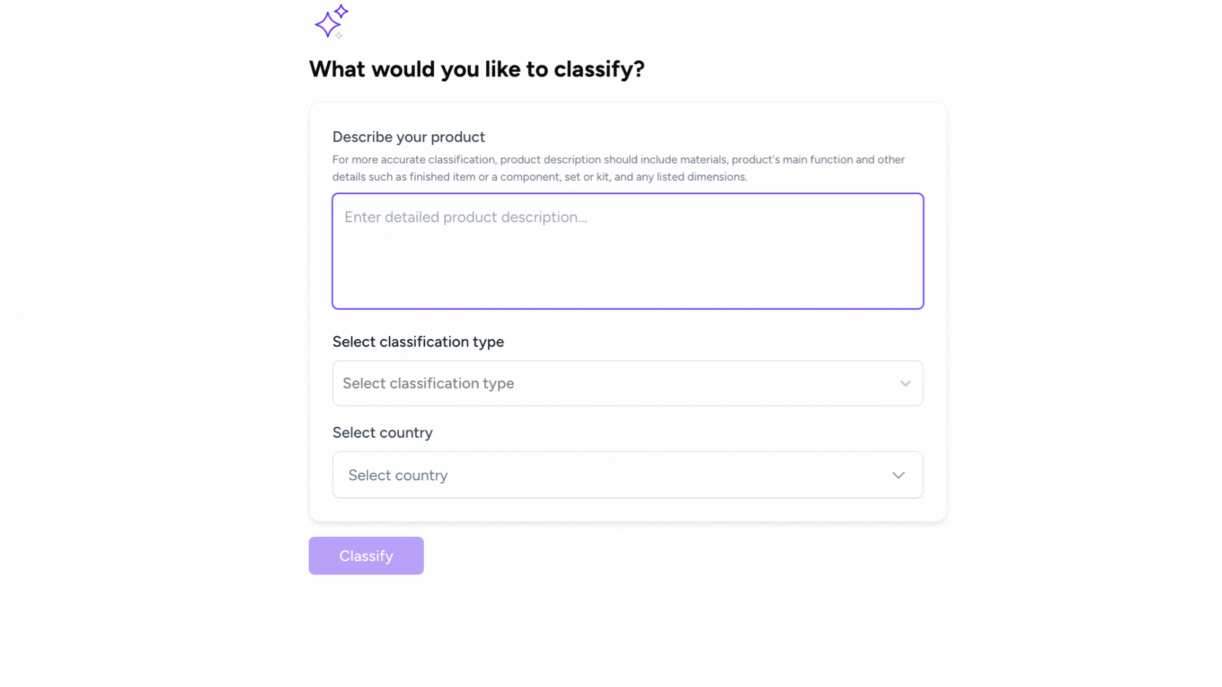This screenshot has width=1222, height=687.
Task: Click the 'Enter detailed product description' placeholder
Action: point(466,217)
